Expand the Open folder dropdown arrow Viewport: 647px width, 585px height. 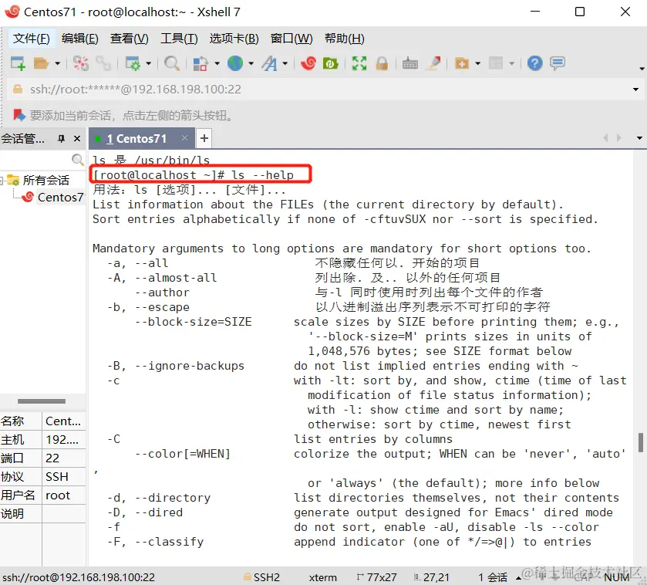pyautogui.click(x=57, y=63)
